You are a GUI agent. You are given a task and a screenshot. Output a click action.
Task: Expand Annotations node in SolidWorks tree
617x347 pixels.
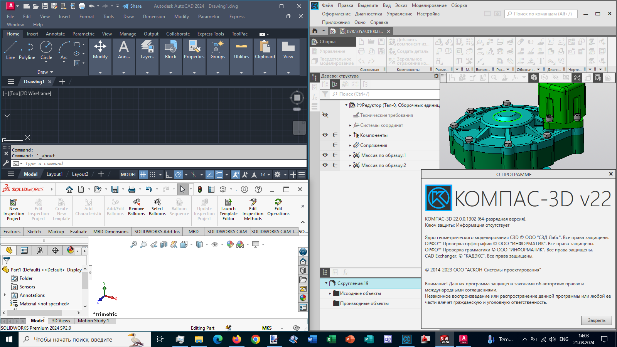(x=5, y=295)
